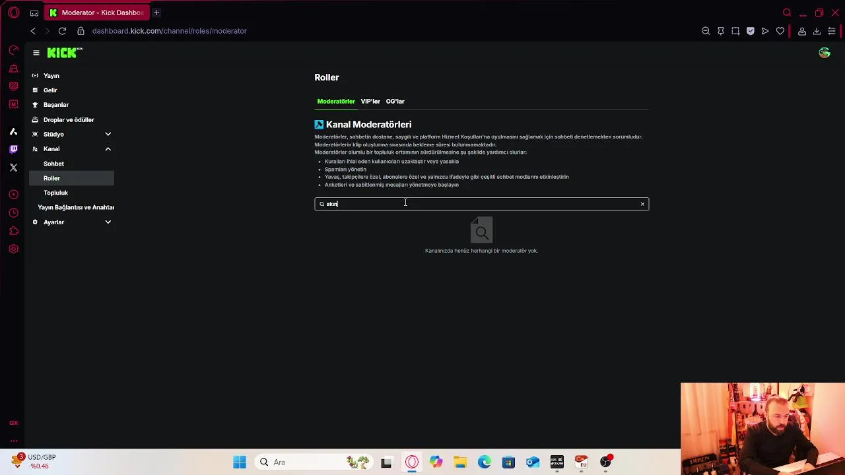
Task: Open the USD/GBP taskbar widget
Action: tap(34, 461)
